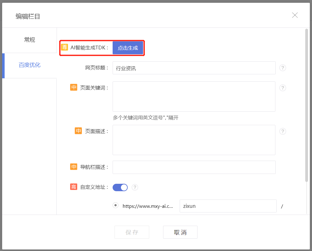Click the zixun custom address input
This screenshot has width=312, height=251.
point(228,206)
